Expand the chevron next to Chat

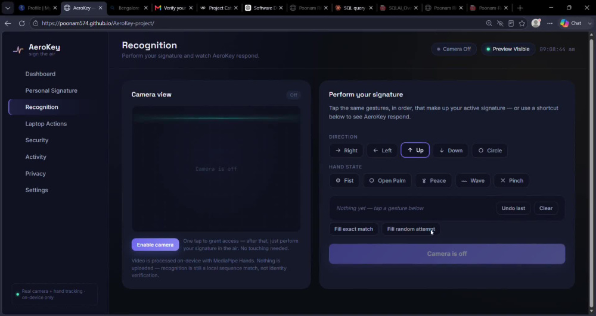[x=589, y=23]
